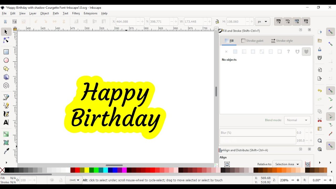Image resolution: width=336 pixels, height=189 pixels.
Task: Collapse the Fill and Stroke panel
Action: pyautogui.click(x=301, y=30)
